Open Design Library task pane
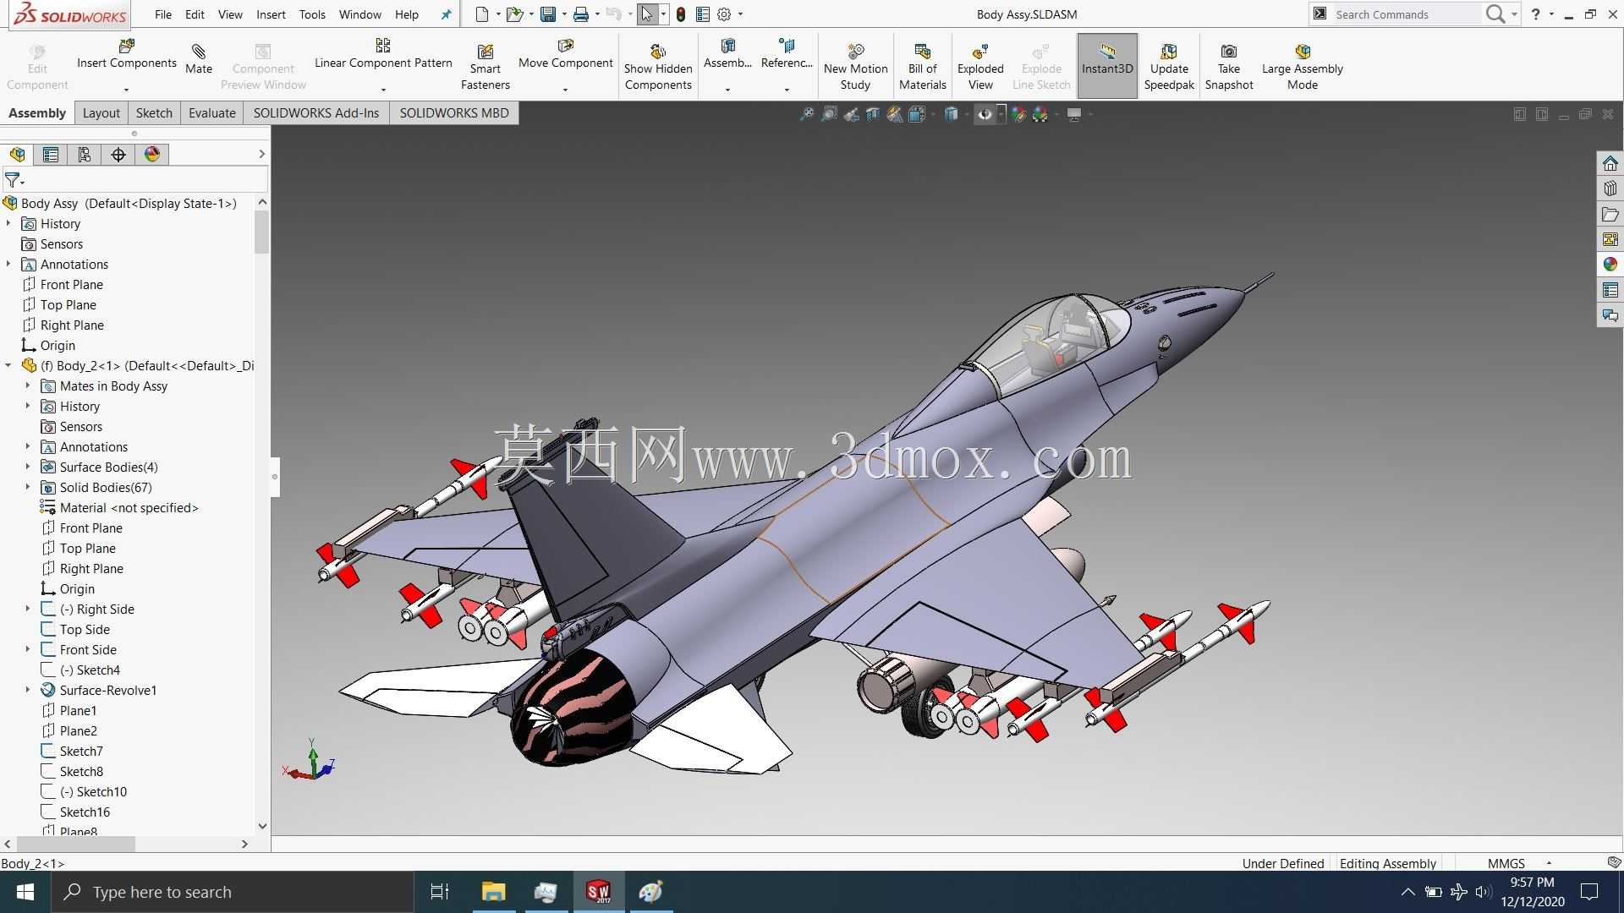 [x=1610, y=189]
